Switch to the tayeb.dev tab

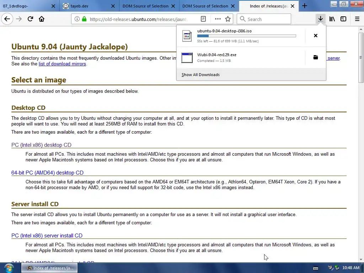(x=89, y=6)
